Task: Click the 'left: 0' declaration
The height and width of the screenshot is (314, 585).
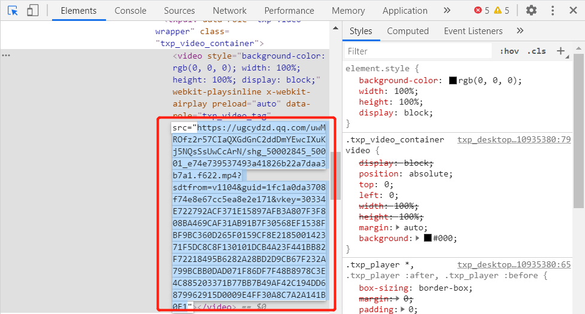Action: click(378, 195)
